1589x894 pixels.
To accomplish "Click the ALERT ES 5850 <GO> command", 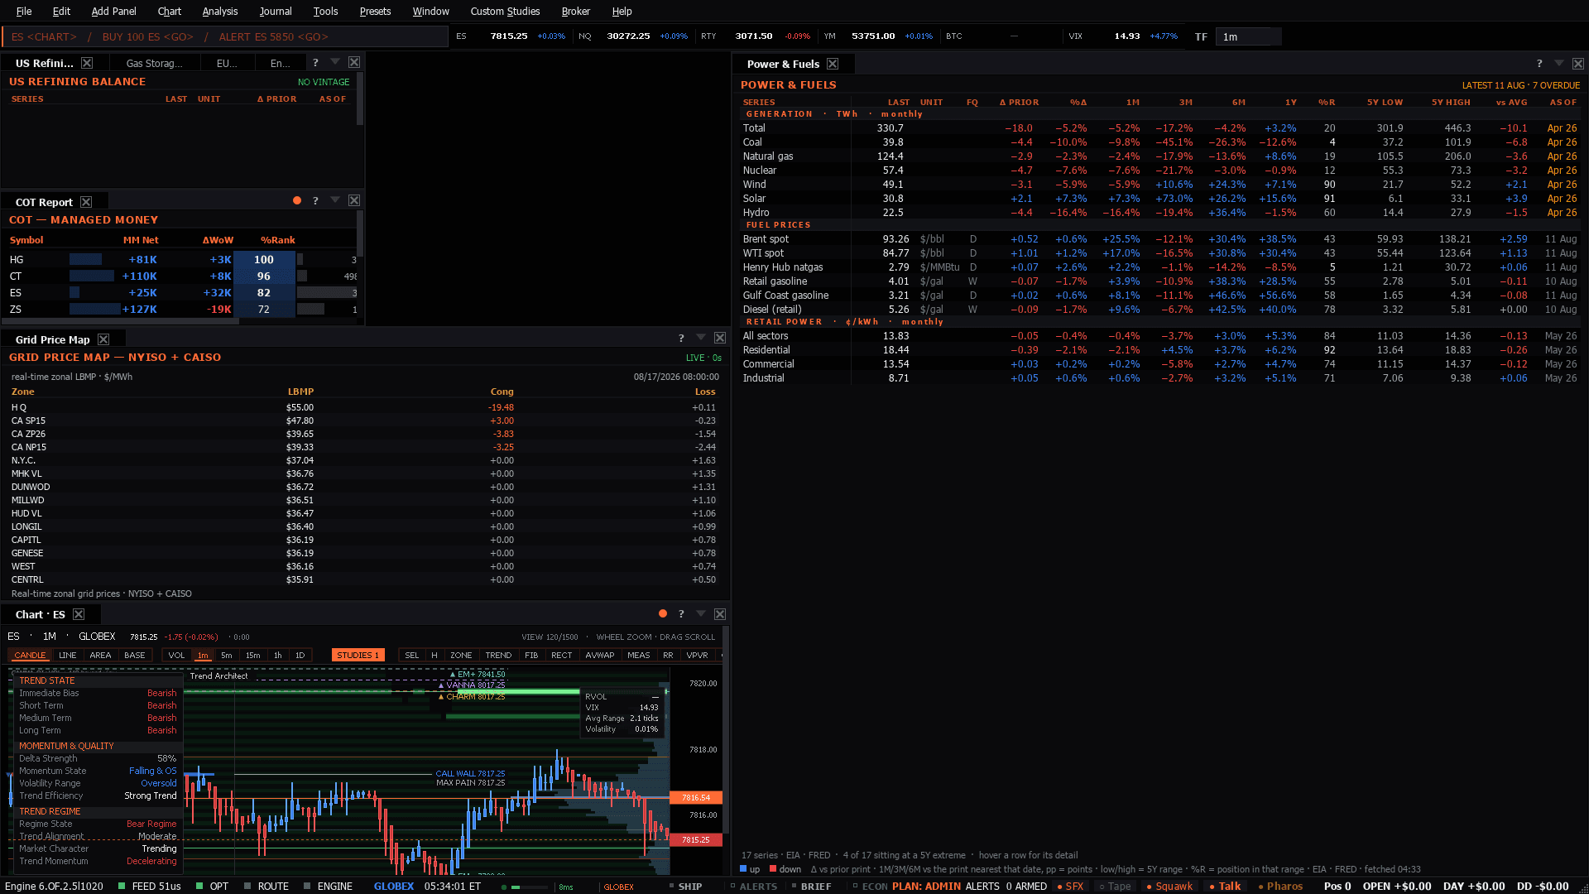I will [x=273, y=36].
